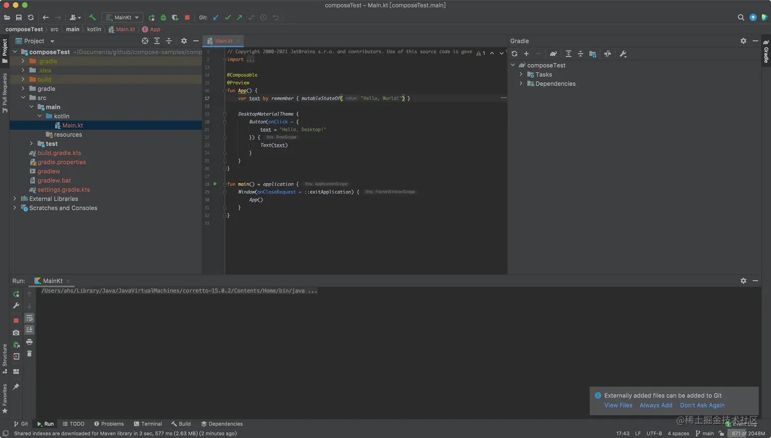This screenshot has height=438, width=771.
Task: Expand the test folder in project tree
Action: (x=31, y=144)
